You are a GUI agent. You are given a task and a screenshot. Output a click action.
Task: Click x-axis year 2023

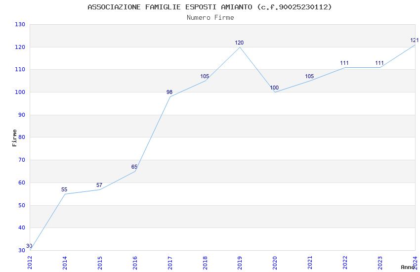380,263
